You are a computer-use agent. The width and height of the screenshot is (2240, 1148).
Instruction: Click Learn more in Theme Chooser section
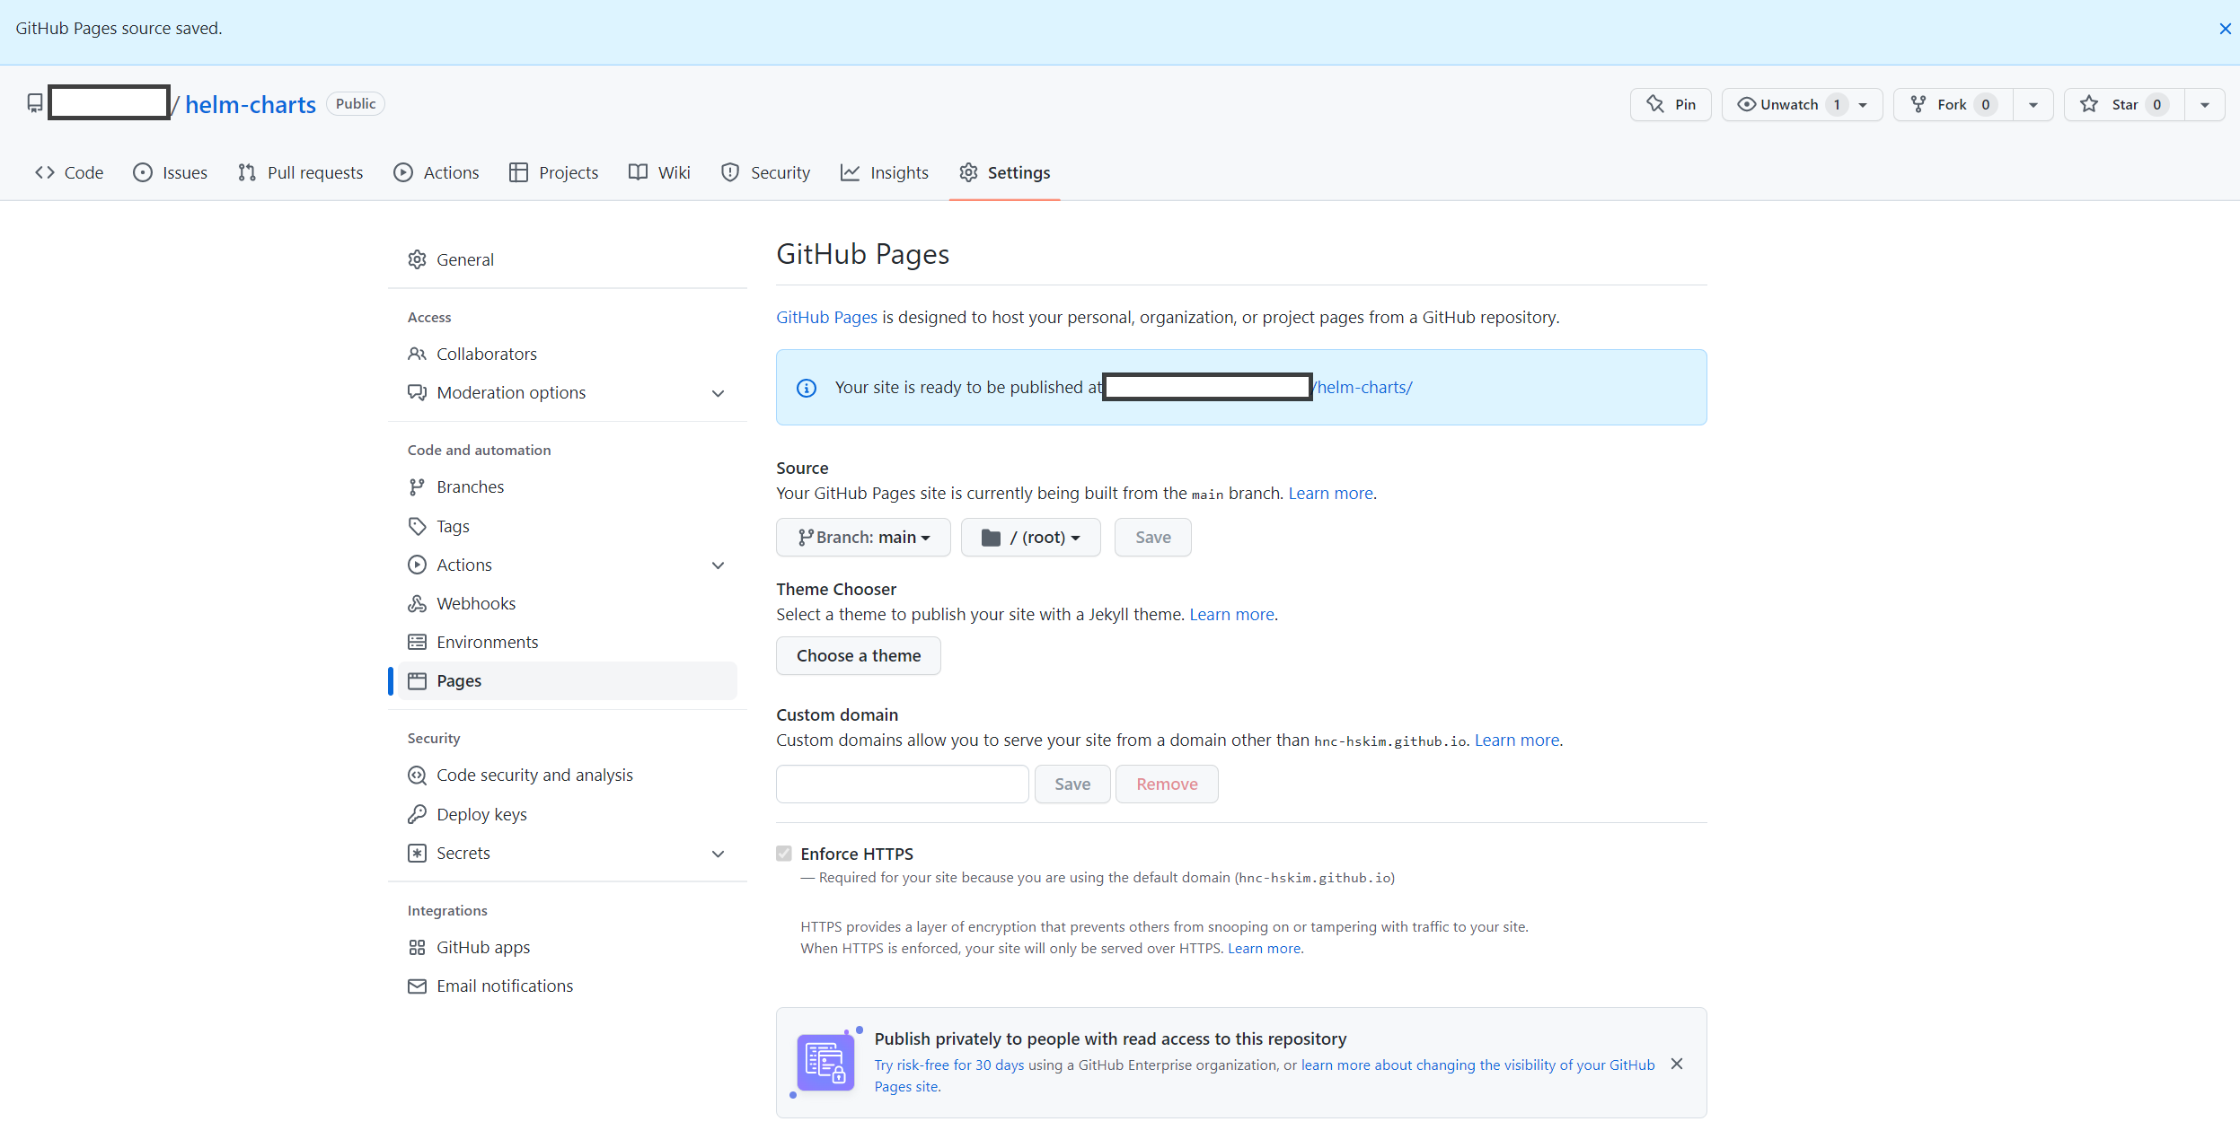(1231, 614)
